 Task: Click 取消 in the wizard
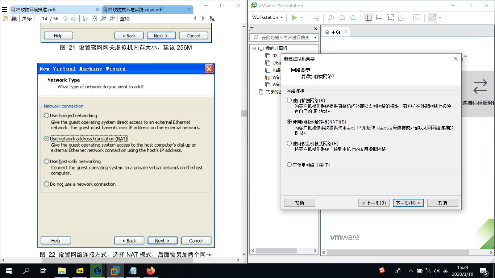click(x=443, y=203)
